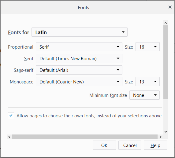Click the Sans-serif label
The image size is (175, 158).
24,70
